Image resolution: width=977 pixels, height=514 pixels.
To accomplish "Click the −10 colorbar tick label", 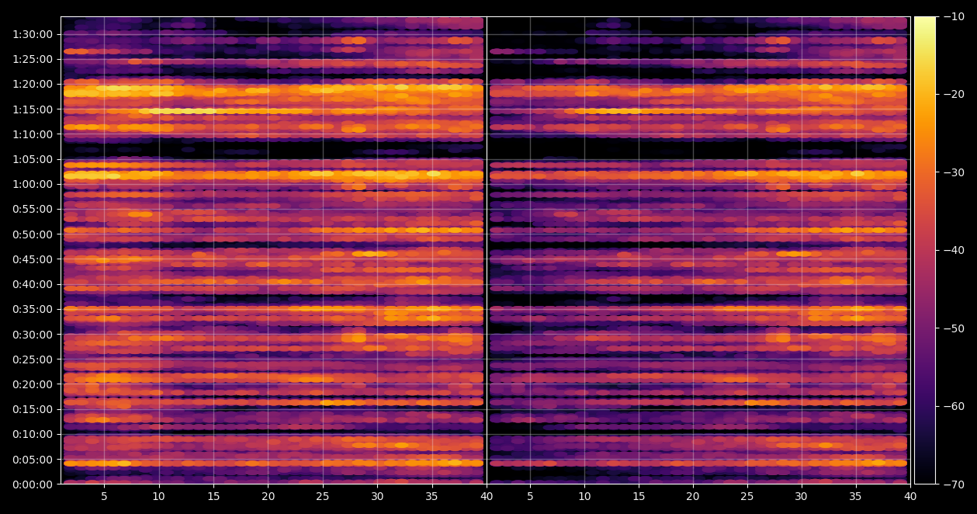I will (x=954, y=16).
